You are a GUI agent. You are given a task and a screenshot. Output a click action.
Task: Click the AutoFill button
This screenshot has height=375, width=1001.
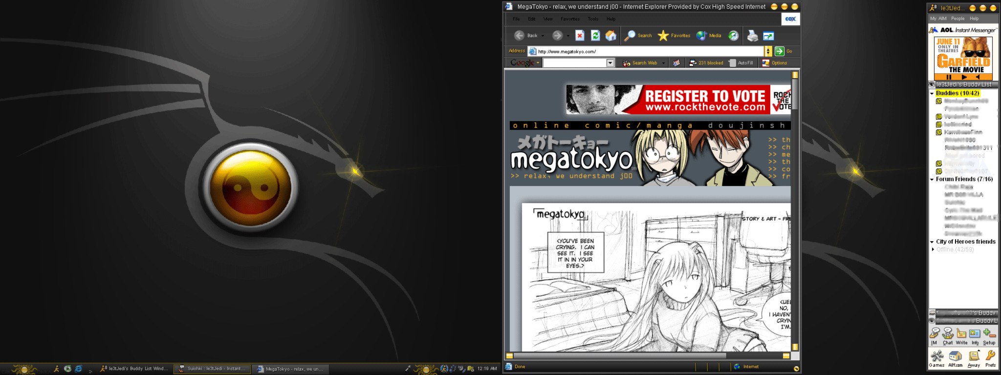click(741, 62)
